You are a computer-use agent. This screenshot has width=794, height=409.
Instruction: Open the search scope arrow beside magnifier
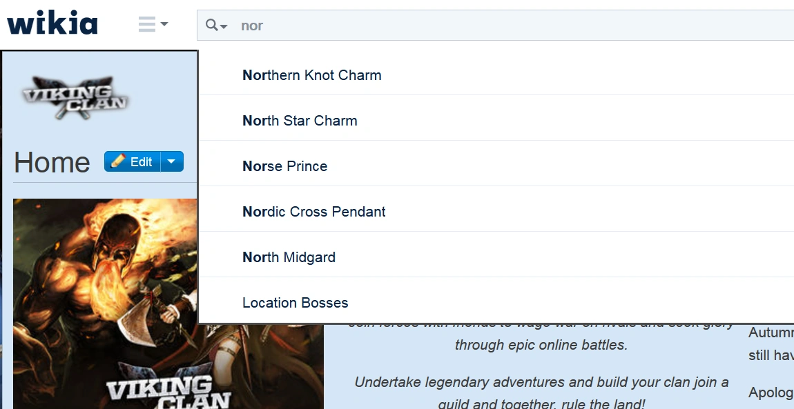[224, 26]
